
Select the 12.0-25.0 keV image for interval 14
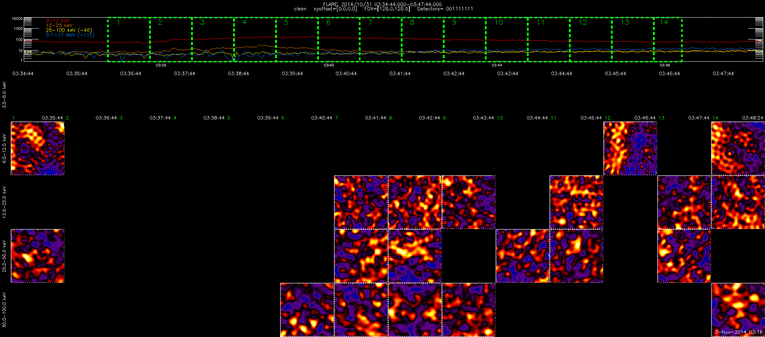click(x=738, y=202)
